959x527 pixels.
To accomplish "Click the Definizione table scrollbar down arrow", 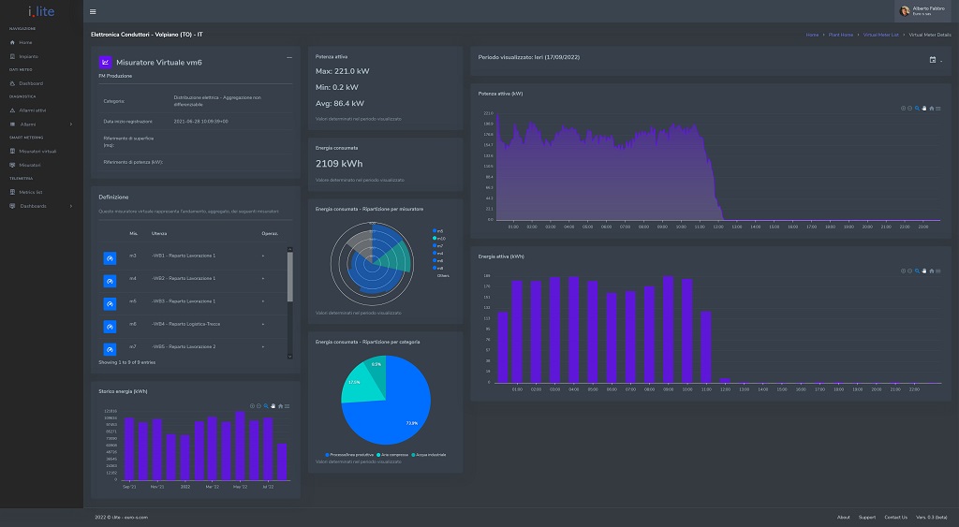I will tap(289, 355).
